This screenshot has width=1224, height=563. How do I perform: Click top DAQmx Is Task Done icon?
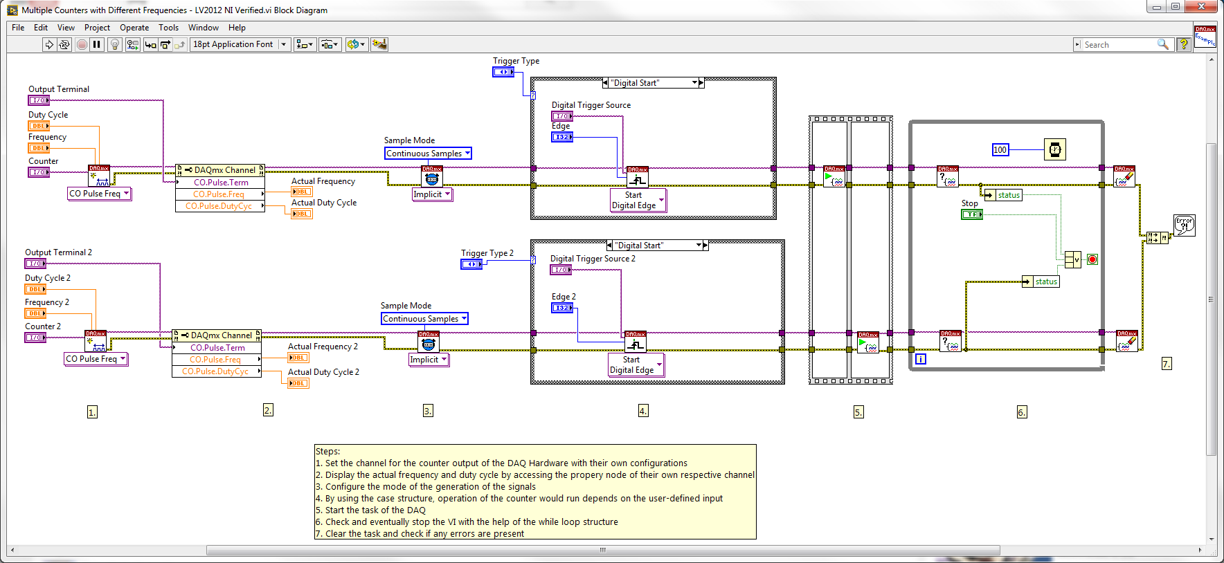point(948,176)
